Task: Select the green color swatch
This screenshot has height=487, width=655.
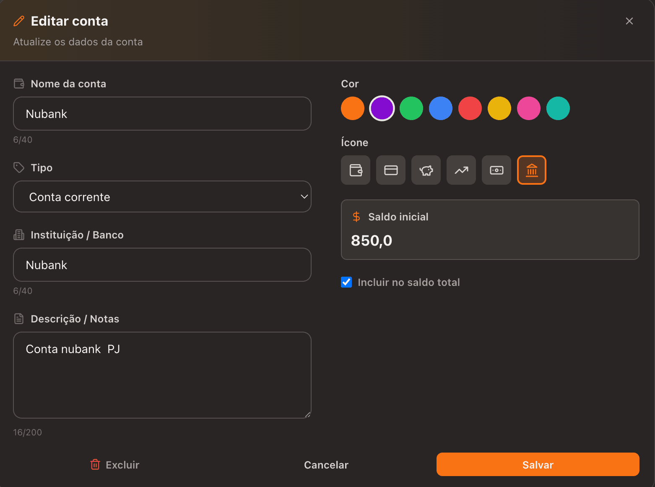Action: click(x=411, y=108)
